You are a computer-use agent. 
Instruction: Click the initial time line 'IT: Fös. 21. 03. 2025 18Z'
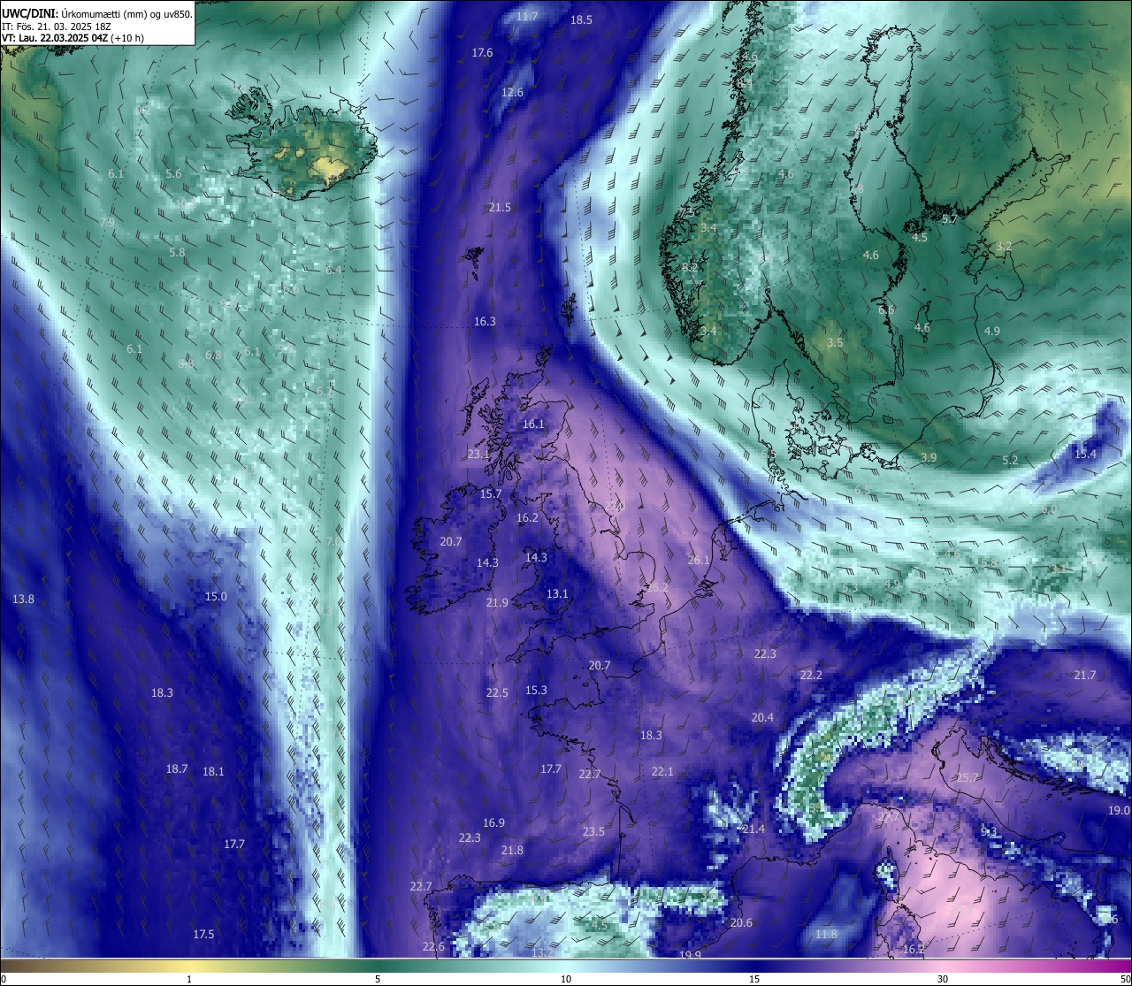click(x=55, y=27)
